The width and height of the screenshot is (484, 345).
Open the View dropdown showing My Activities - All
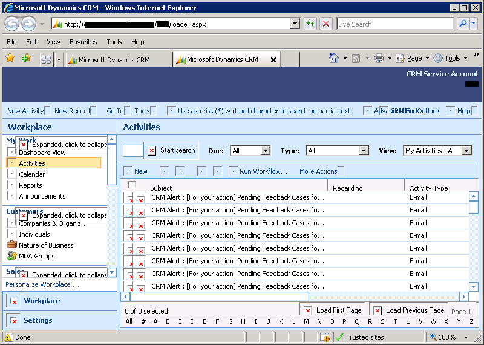pos(467,151)
